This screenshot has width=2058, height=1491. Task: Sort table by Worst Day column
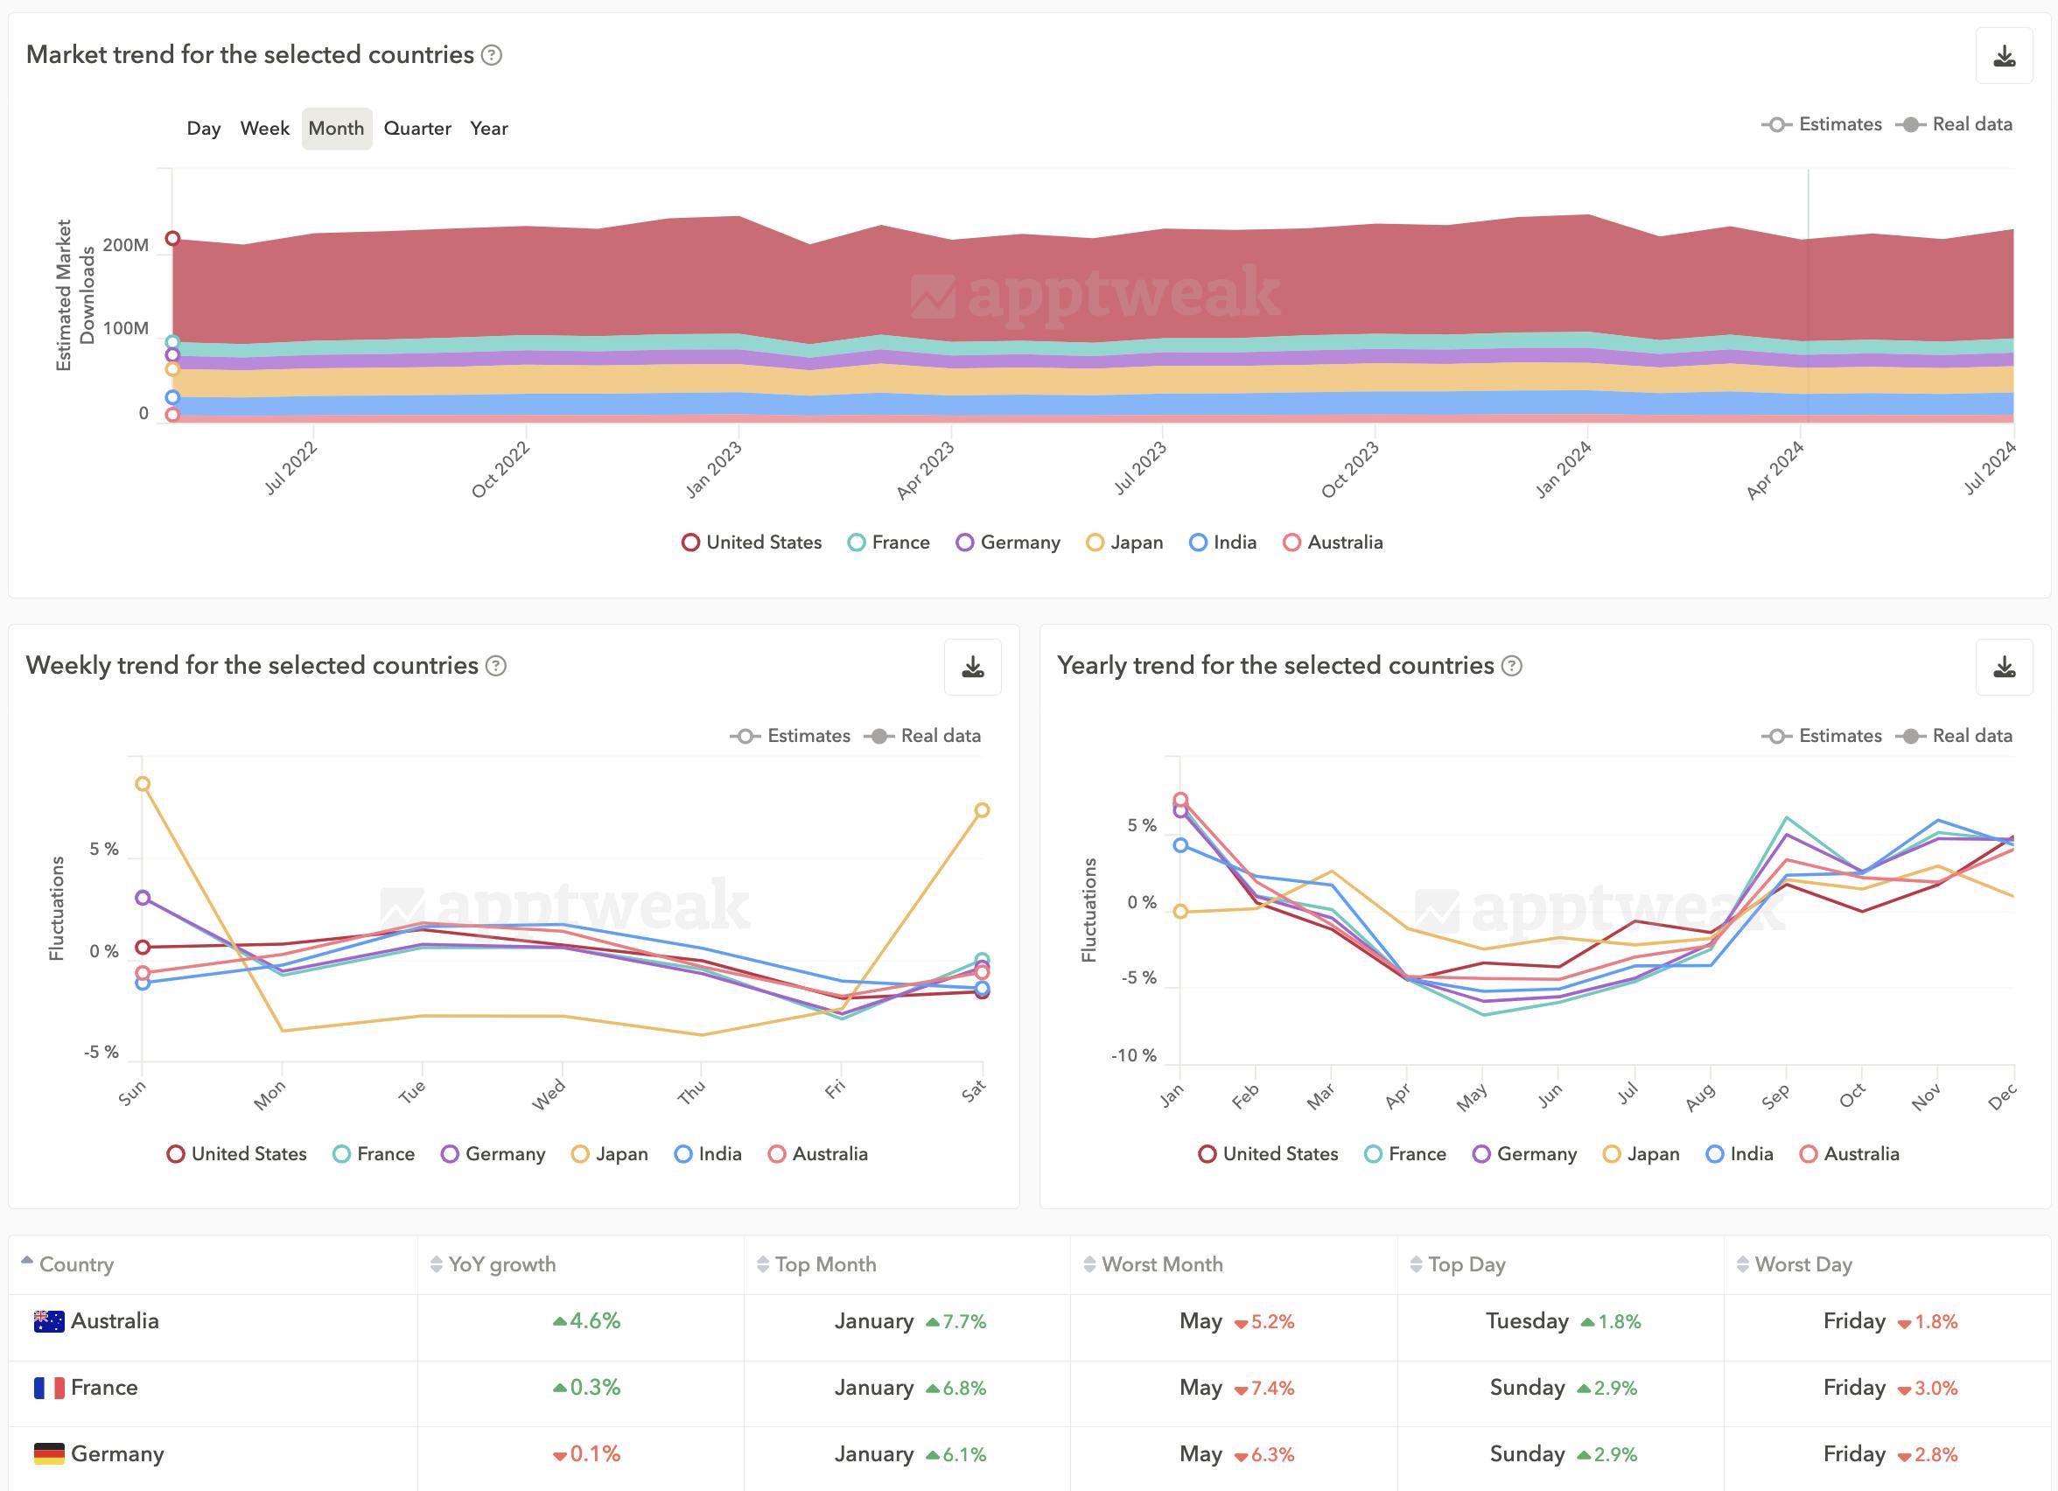pyautogui.click(x=1802, y=1264)
